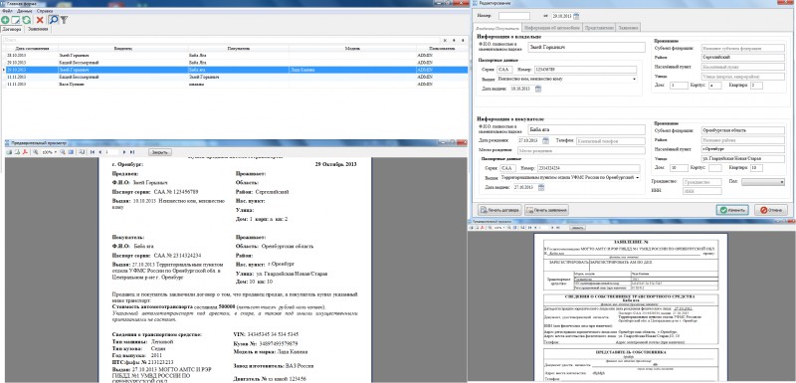
Task: Click the red X delete icon in main toolbar
Action: coord(40,20)
